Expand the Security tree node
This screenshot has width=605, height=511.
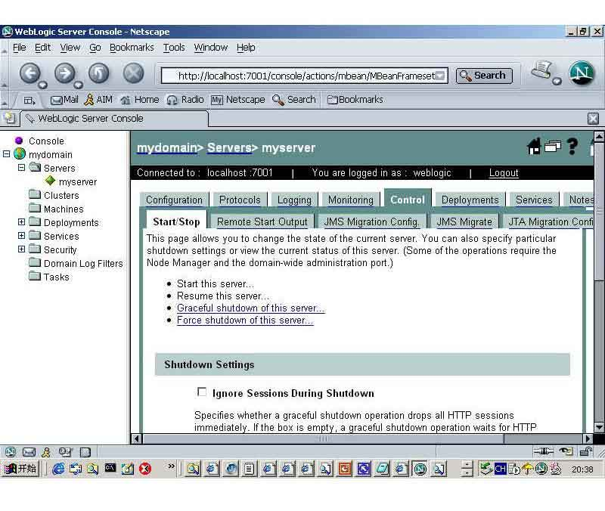22,249
